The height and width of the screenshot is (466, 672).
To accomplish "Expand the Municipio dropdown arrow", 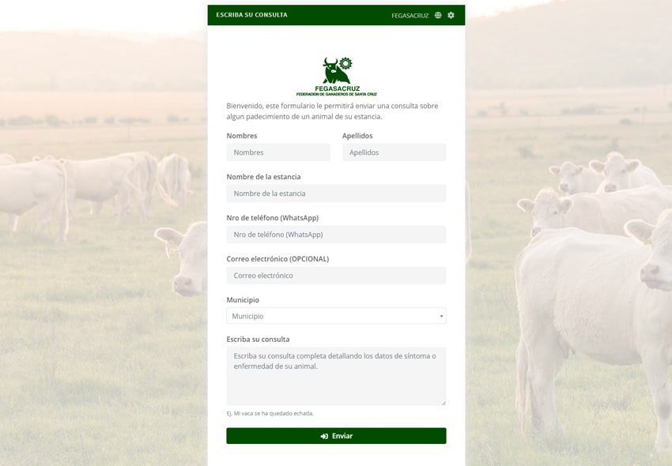I will click(x=441, y=316).
